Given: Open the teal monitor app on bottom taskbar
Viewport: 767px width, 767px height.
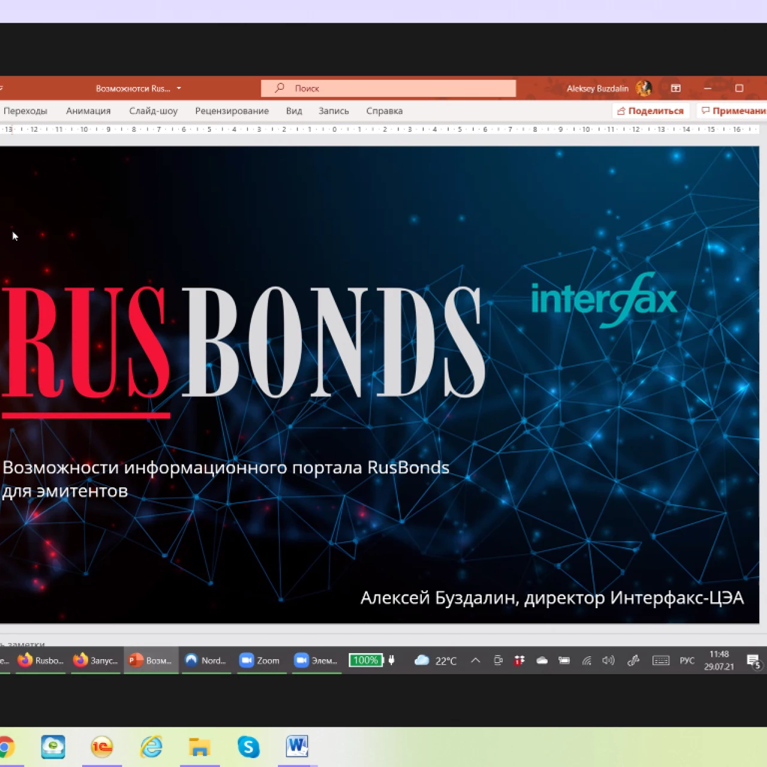Looking at the screenshot, I should 53,747.
